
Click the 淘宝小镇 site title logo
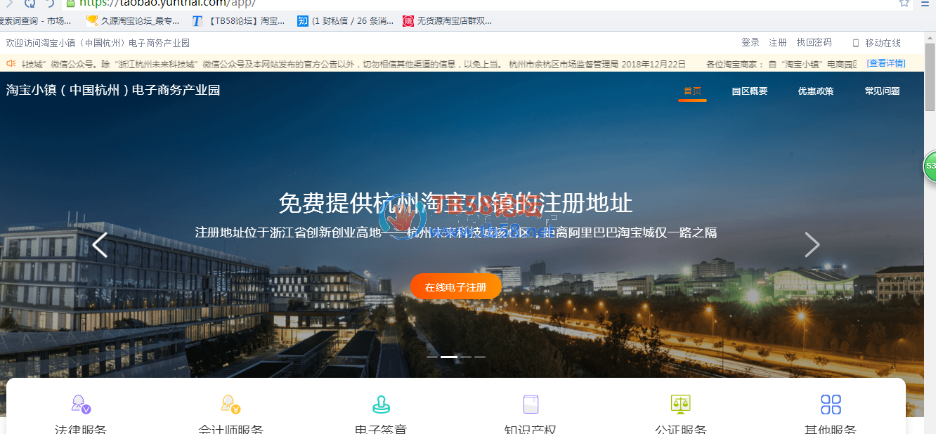click(113, 90)
